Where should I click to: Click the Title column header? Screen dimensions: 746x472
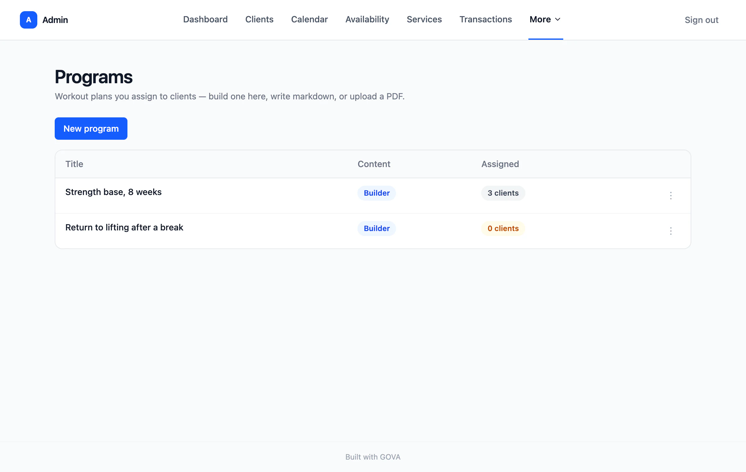(x=74, y=164)
